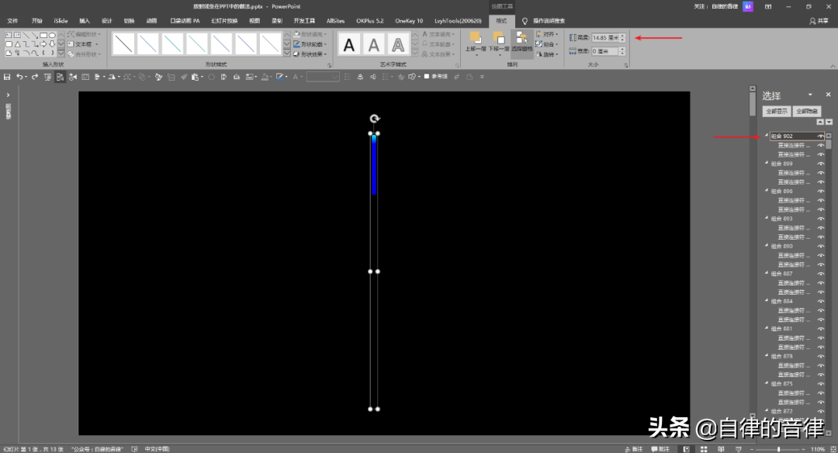Apply the black diagonal line style
Image resolution: width=838 pixels, height=453 pixels.
[123, 43]
